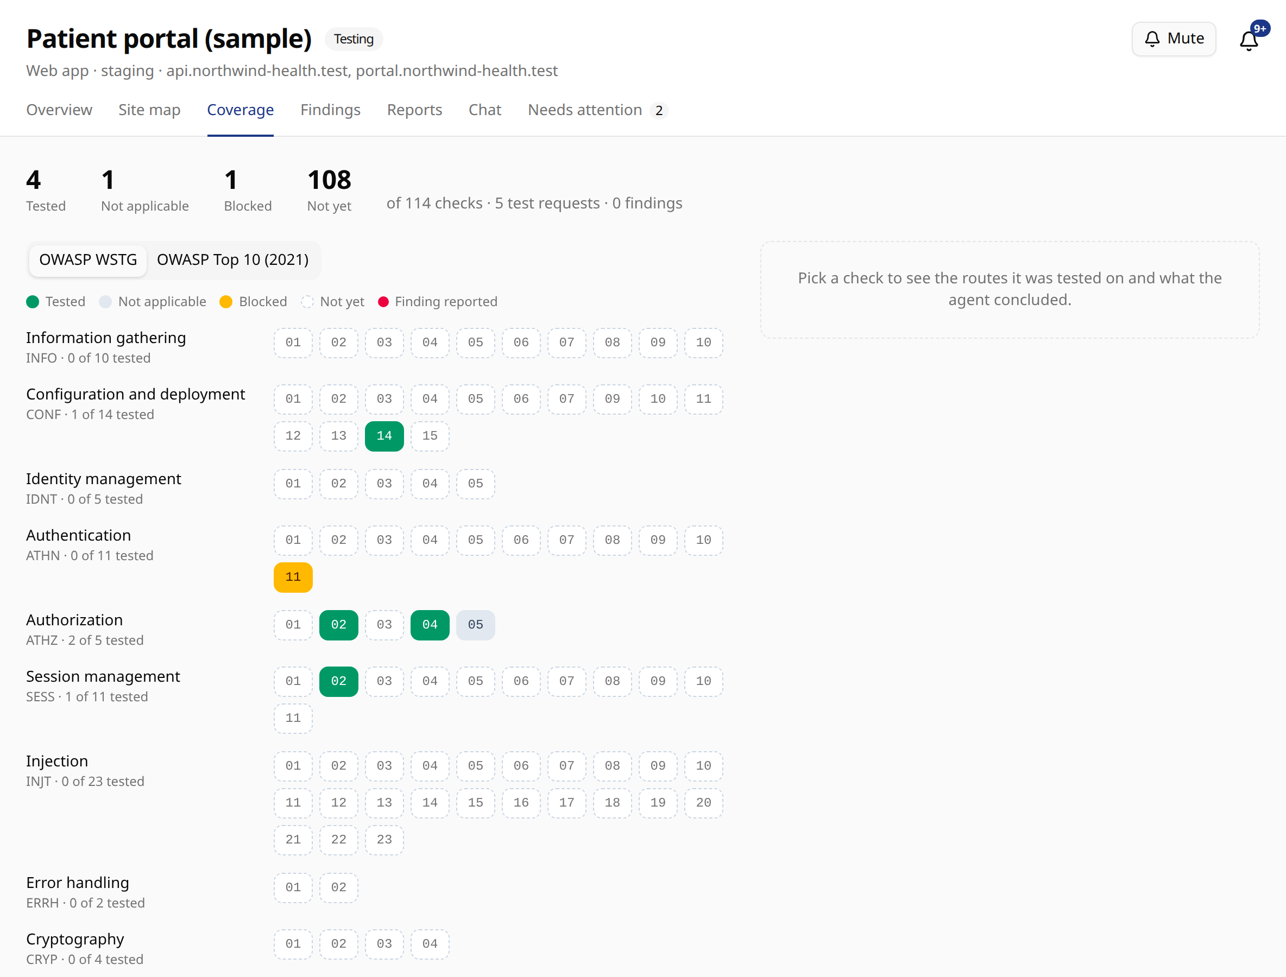Image resolution: width=1286 pixels, height=977 pixels.
Task: Pick Configuration and deployment check 09
Action: (x=612, y=399)
